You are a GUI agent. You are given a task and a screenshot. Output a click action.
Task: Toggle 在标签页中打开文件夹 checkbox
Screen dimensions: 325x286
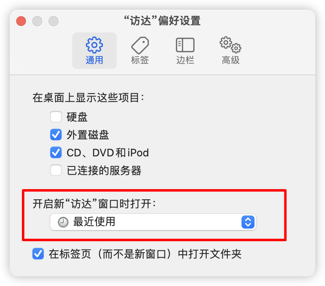tap(38, 254)
